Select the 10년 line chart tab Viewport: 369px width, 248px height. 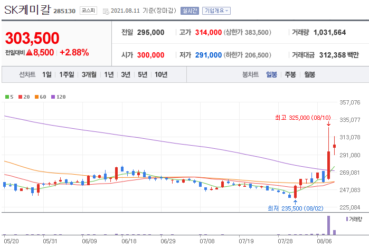pyautogui.click(x=161, y=74)
